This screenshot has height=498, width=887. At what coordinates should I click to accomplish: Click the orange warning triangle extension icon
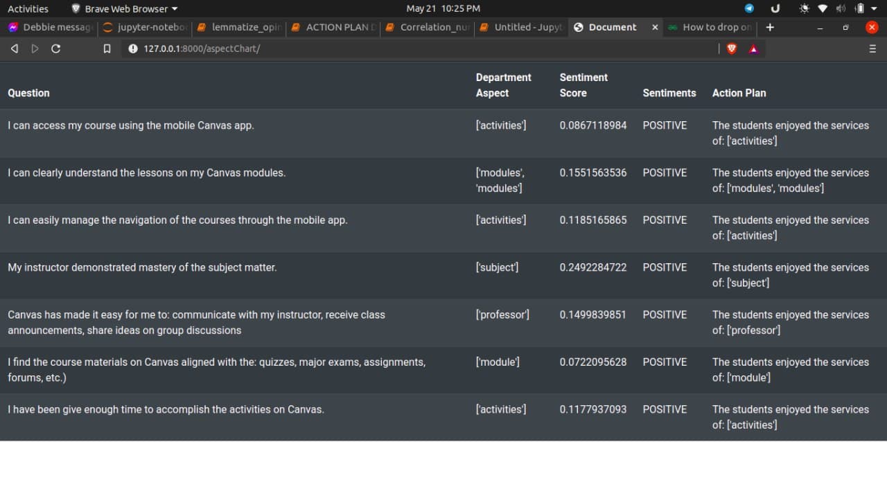click(755, 48)
